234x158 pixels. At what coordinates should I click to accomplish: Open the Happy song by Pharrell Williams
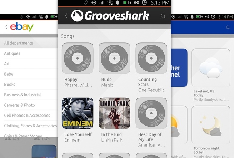pos(78,58)
